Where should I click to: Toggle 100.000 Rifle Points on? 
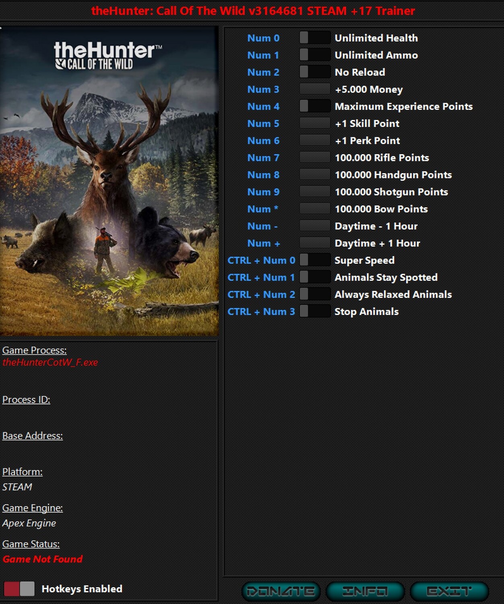point(314,158)
